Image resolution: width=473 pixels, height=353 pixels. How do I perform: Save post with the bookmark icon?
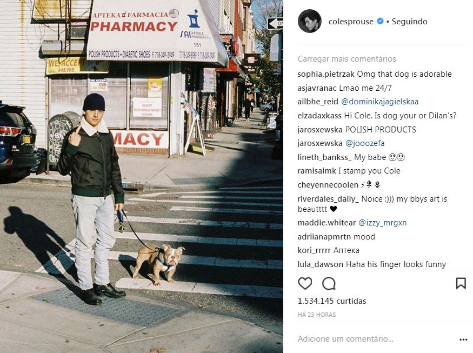[461, 284]
